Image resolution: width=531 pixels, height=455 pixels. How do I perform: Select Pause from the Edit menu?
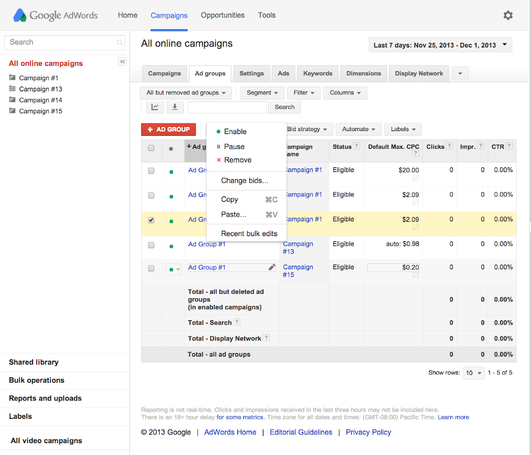234,147
